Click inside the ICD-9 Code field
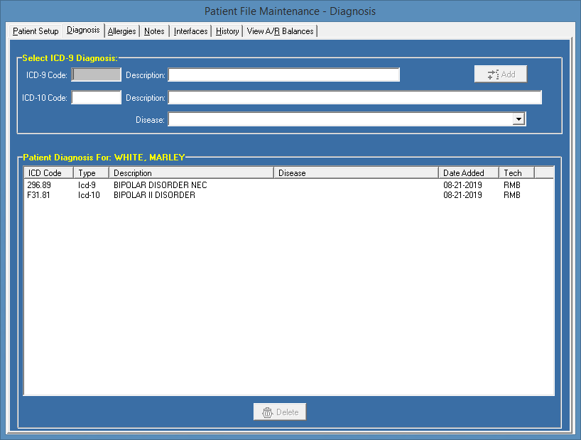Viewport: 581px width, 440px height. pyautogui.click(x=95, y=74)
